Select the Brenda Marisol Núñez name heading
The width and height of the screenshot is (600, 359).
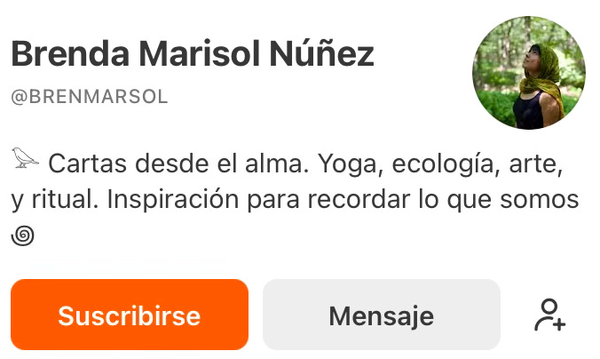coord(193,53)
